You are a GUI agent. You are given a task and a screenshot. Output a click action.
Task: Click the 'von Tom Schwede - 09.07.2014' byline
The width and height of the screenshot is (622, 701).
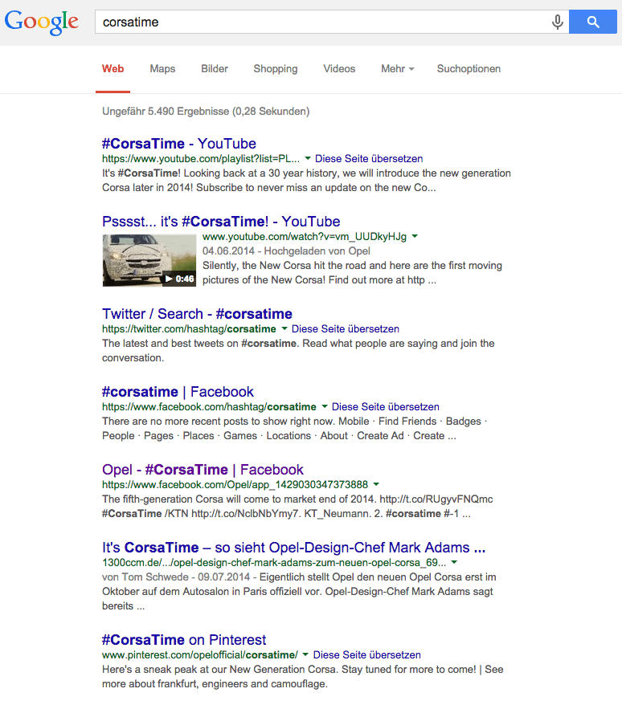(x=176, y=577)
